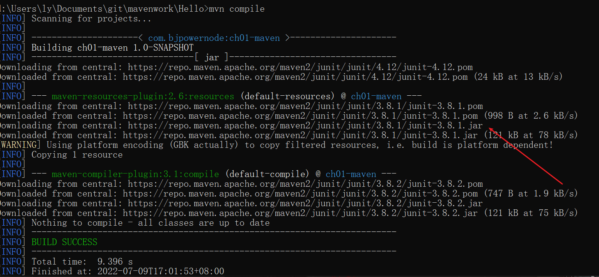Select the Building ch01-maven 1.0-SNAPSHOT line
The height and width of the screenshot is (277, 599).
coord(112,47)
